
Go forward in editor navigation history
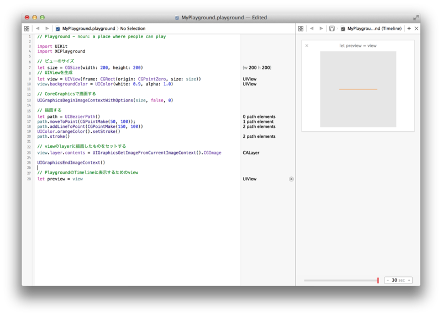[47, 29]
